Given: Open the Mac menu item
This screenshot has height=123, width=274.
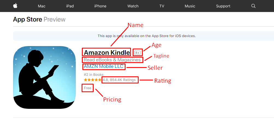Looking at the screenshot, I should coord(41,6).
